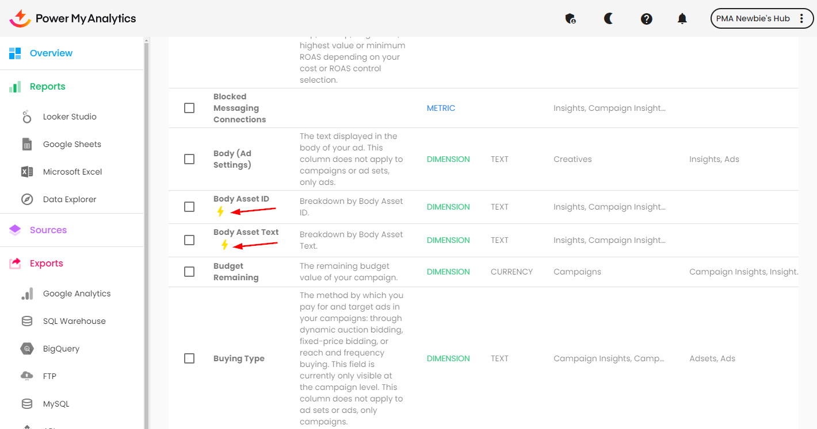The height and width of the screenshot is (429, 817).
Task: Expand the Reports sidebar section
Action: tap(47, 87)
